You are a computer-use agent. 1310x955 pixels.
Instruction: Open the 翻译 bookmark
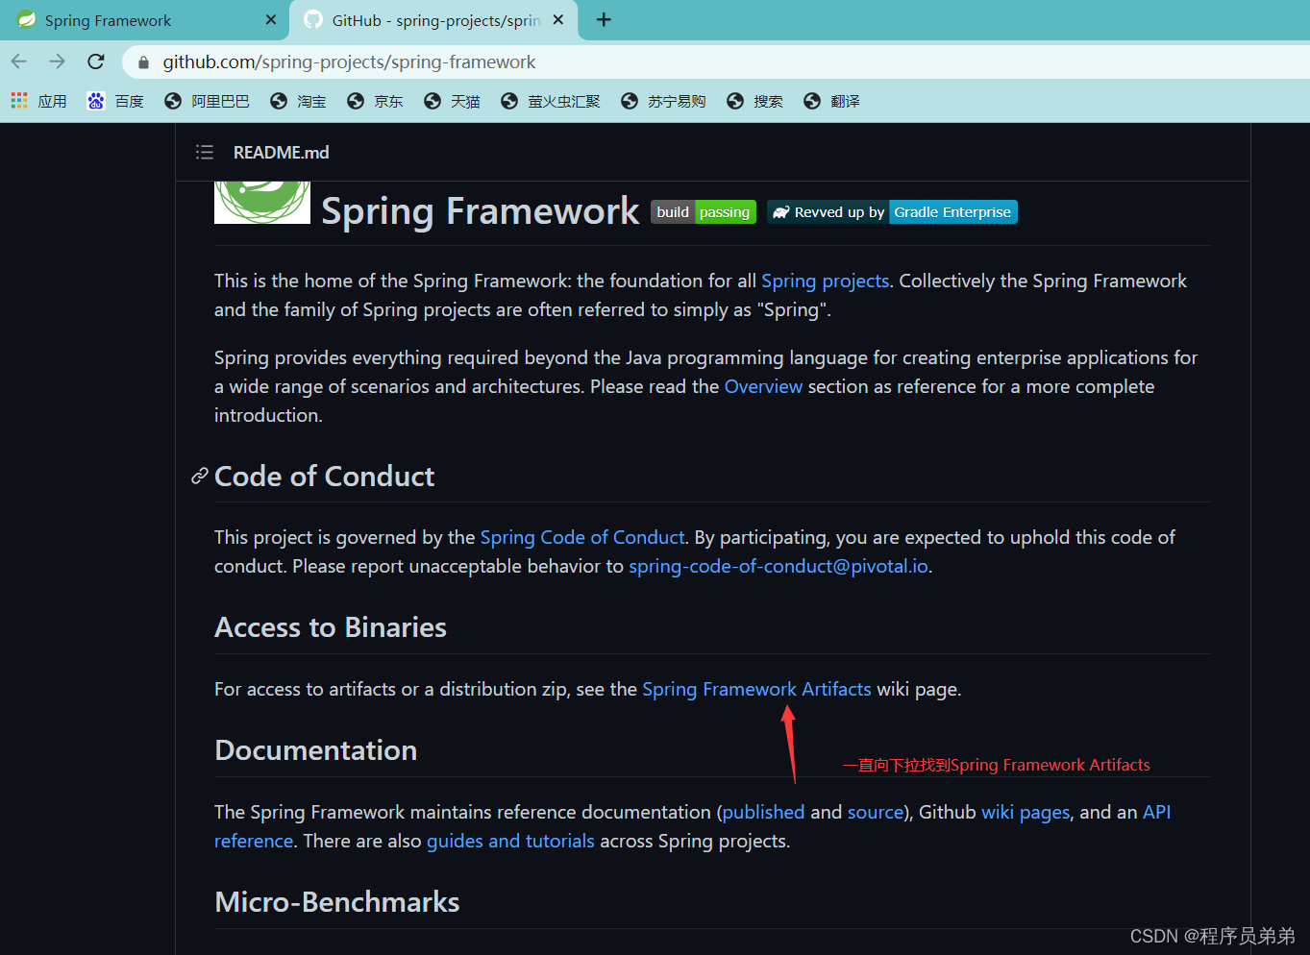831,101
